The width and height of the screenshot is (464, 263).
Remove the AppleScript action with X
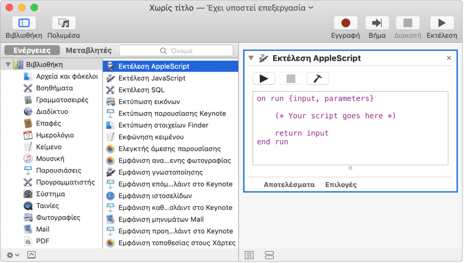click(449, 58)
